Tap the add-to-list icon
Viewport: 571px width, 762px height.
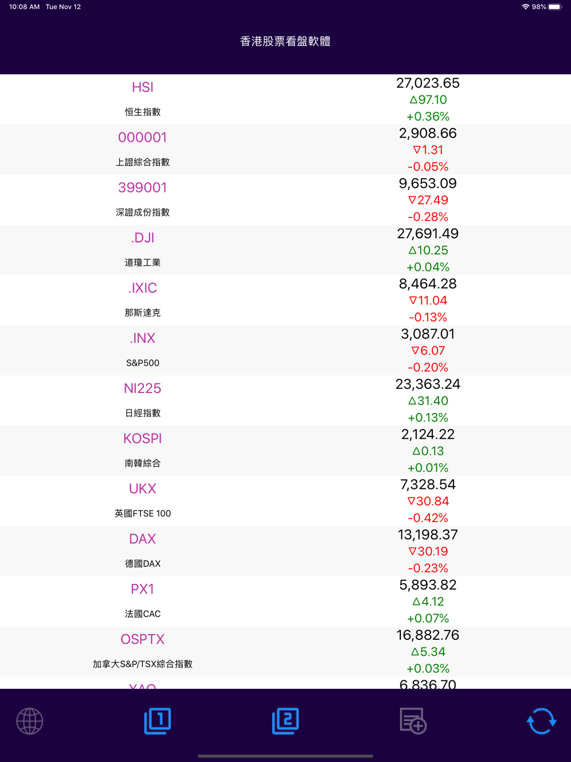coord(413,721)
